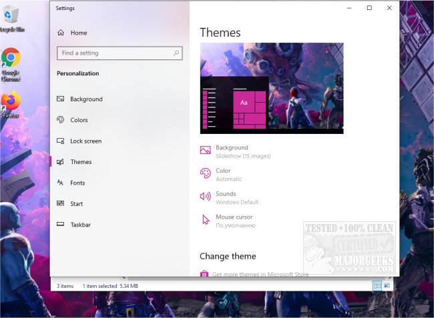Open the Fonts settings icon
The height and width of the screenshot is (318, 434).
click(x=61, y=183)
